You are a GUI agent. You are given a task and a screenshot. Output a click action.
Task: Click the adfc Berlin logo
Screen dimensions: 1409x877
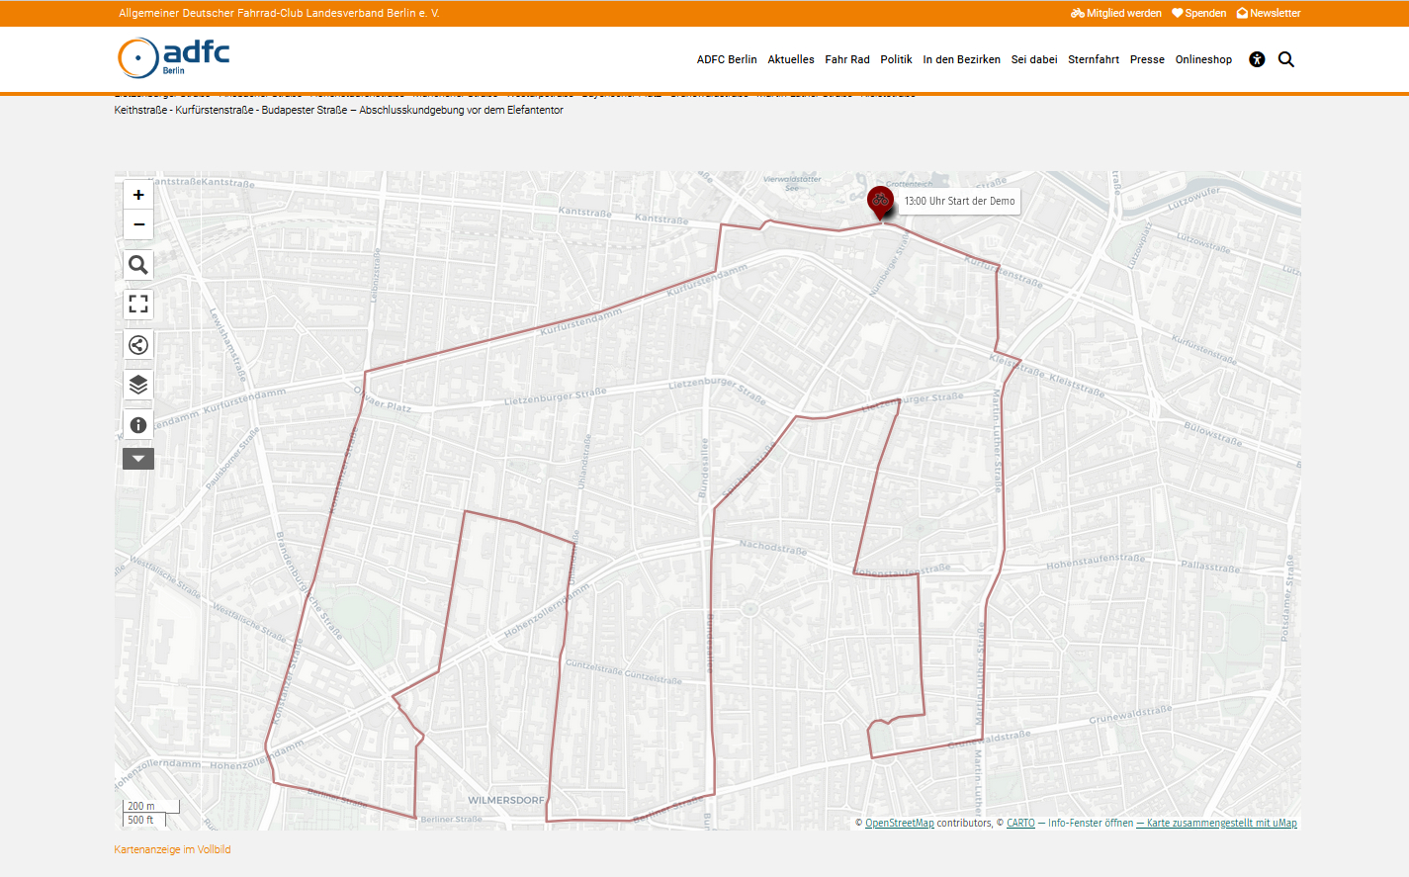174,57
